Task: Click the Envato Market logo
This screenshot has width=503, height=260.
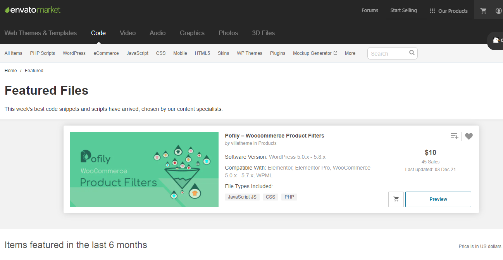Action: (x=33, y=10)
